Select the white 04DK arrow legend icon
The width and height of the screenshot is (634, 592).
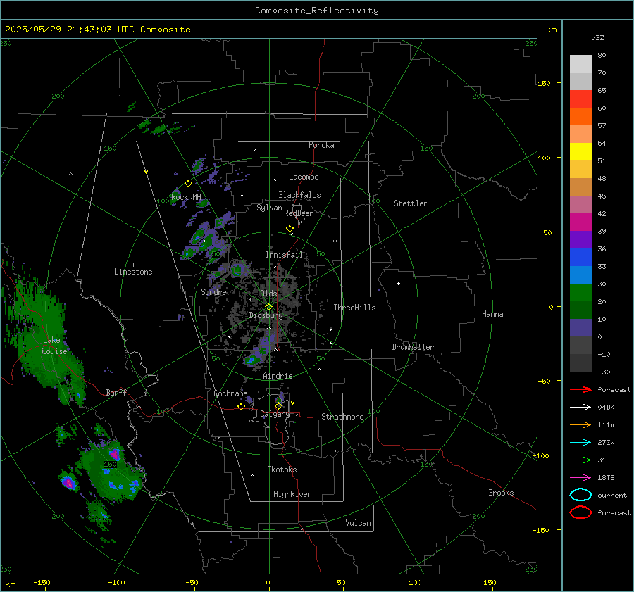tap(580, 408)
